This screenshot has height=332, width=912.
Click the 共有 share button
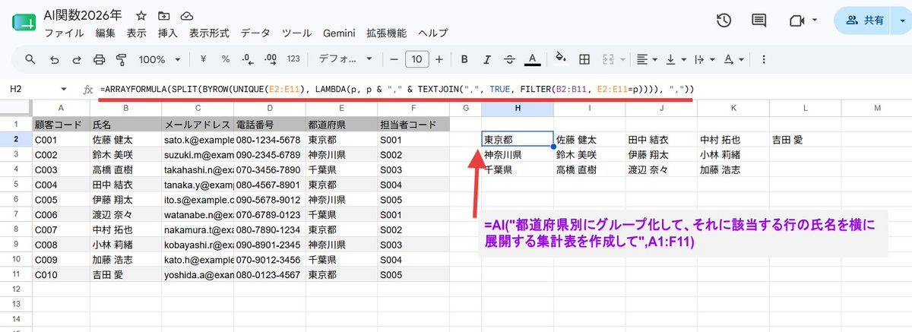click(x=866, y=21)
